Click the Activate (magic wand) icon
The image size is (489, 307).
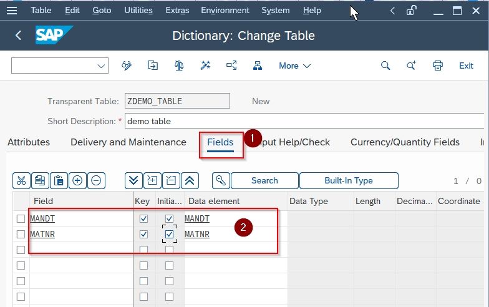point(205,66)
